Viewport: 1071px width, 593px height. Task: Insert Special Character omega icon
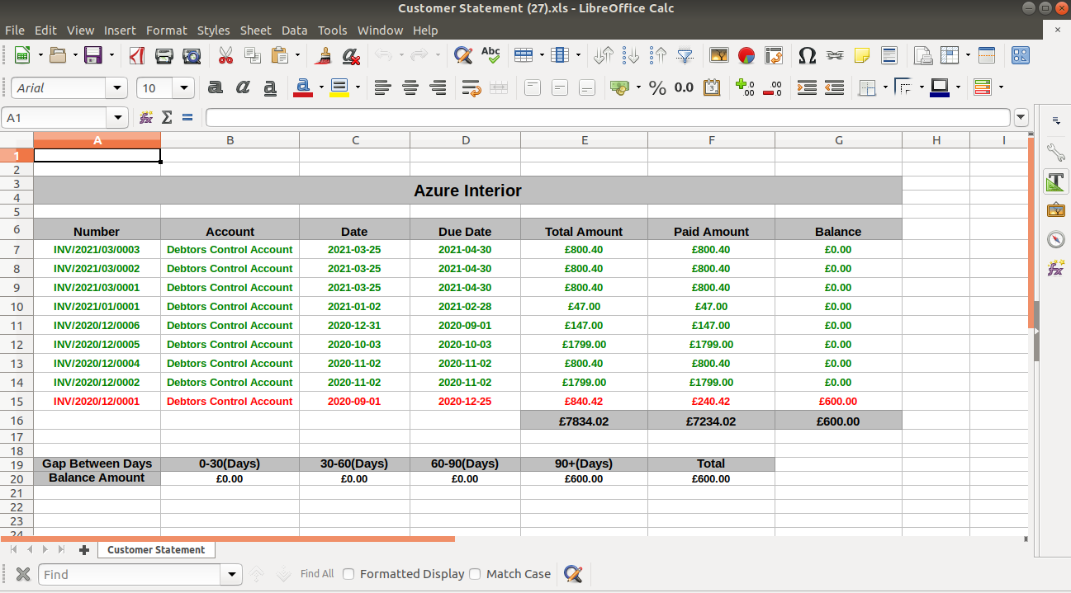[x=808, y=55]
